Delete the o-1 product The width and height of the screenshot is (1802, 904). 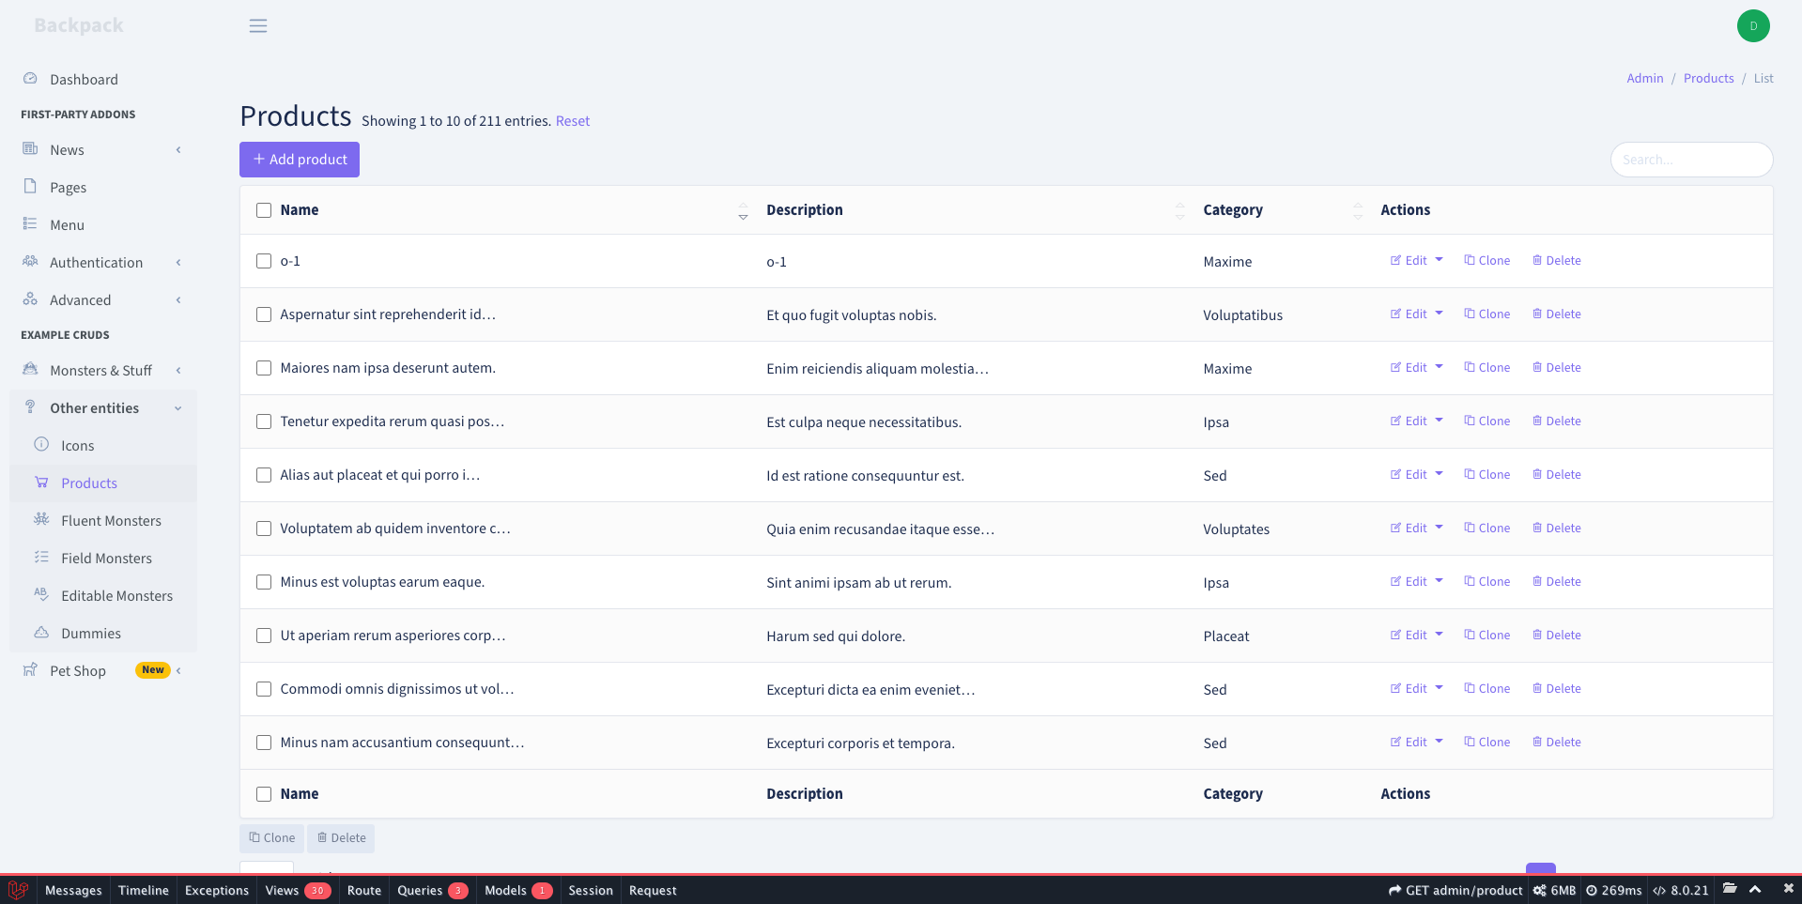[x=1557, y=261]
